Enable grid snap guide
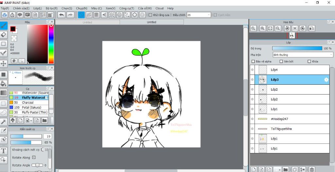The width and height of the screenshot is (335, 172). (97, 15)
